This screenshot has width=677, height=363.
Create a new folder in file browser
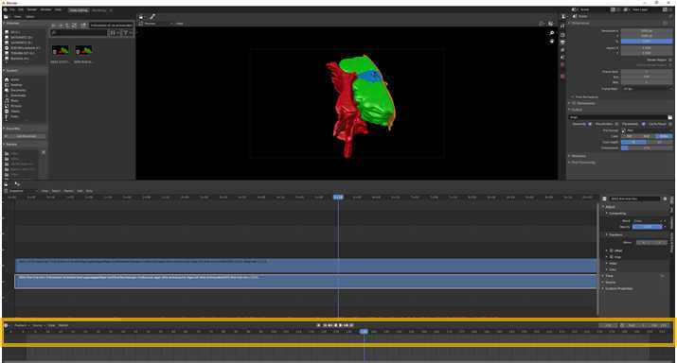83,26
